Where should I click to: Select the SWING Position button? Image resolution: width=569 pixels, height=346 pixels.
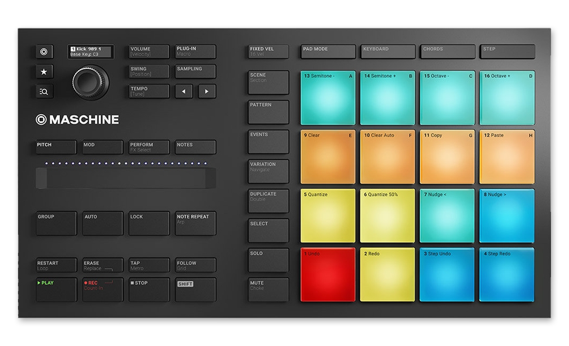click(149, 72)
